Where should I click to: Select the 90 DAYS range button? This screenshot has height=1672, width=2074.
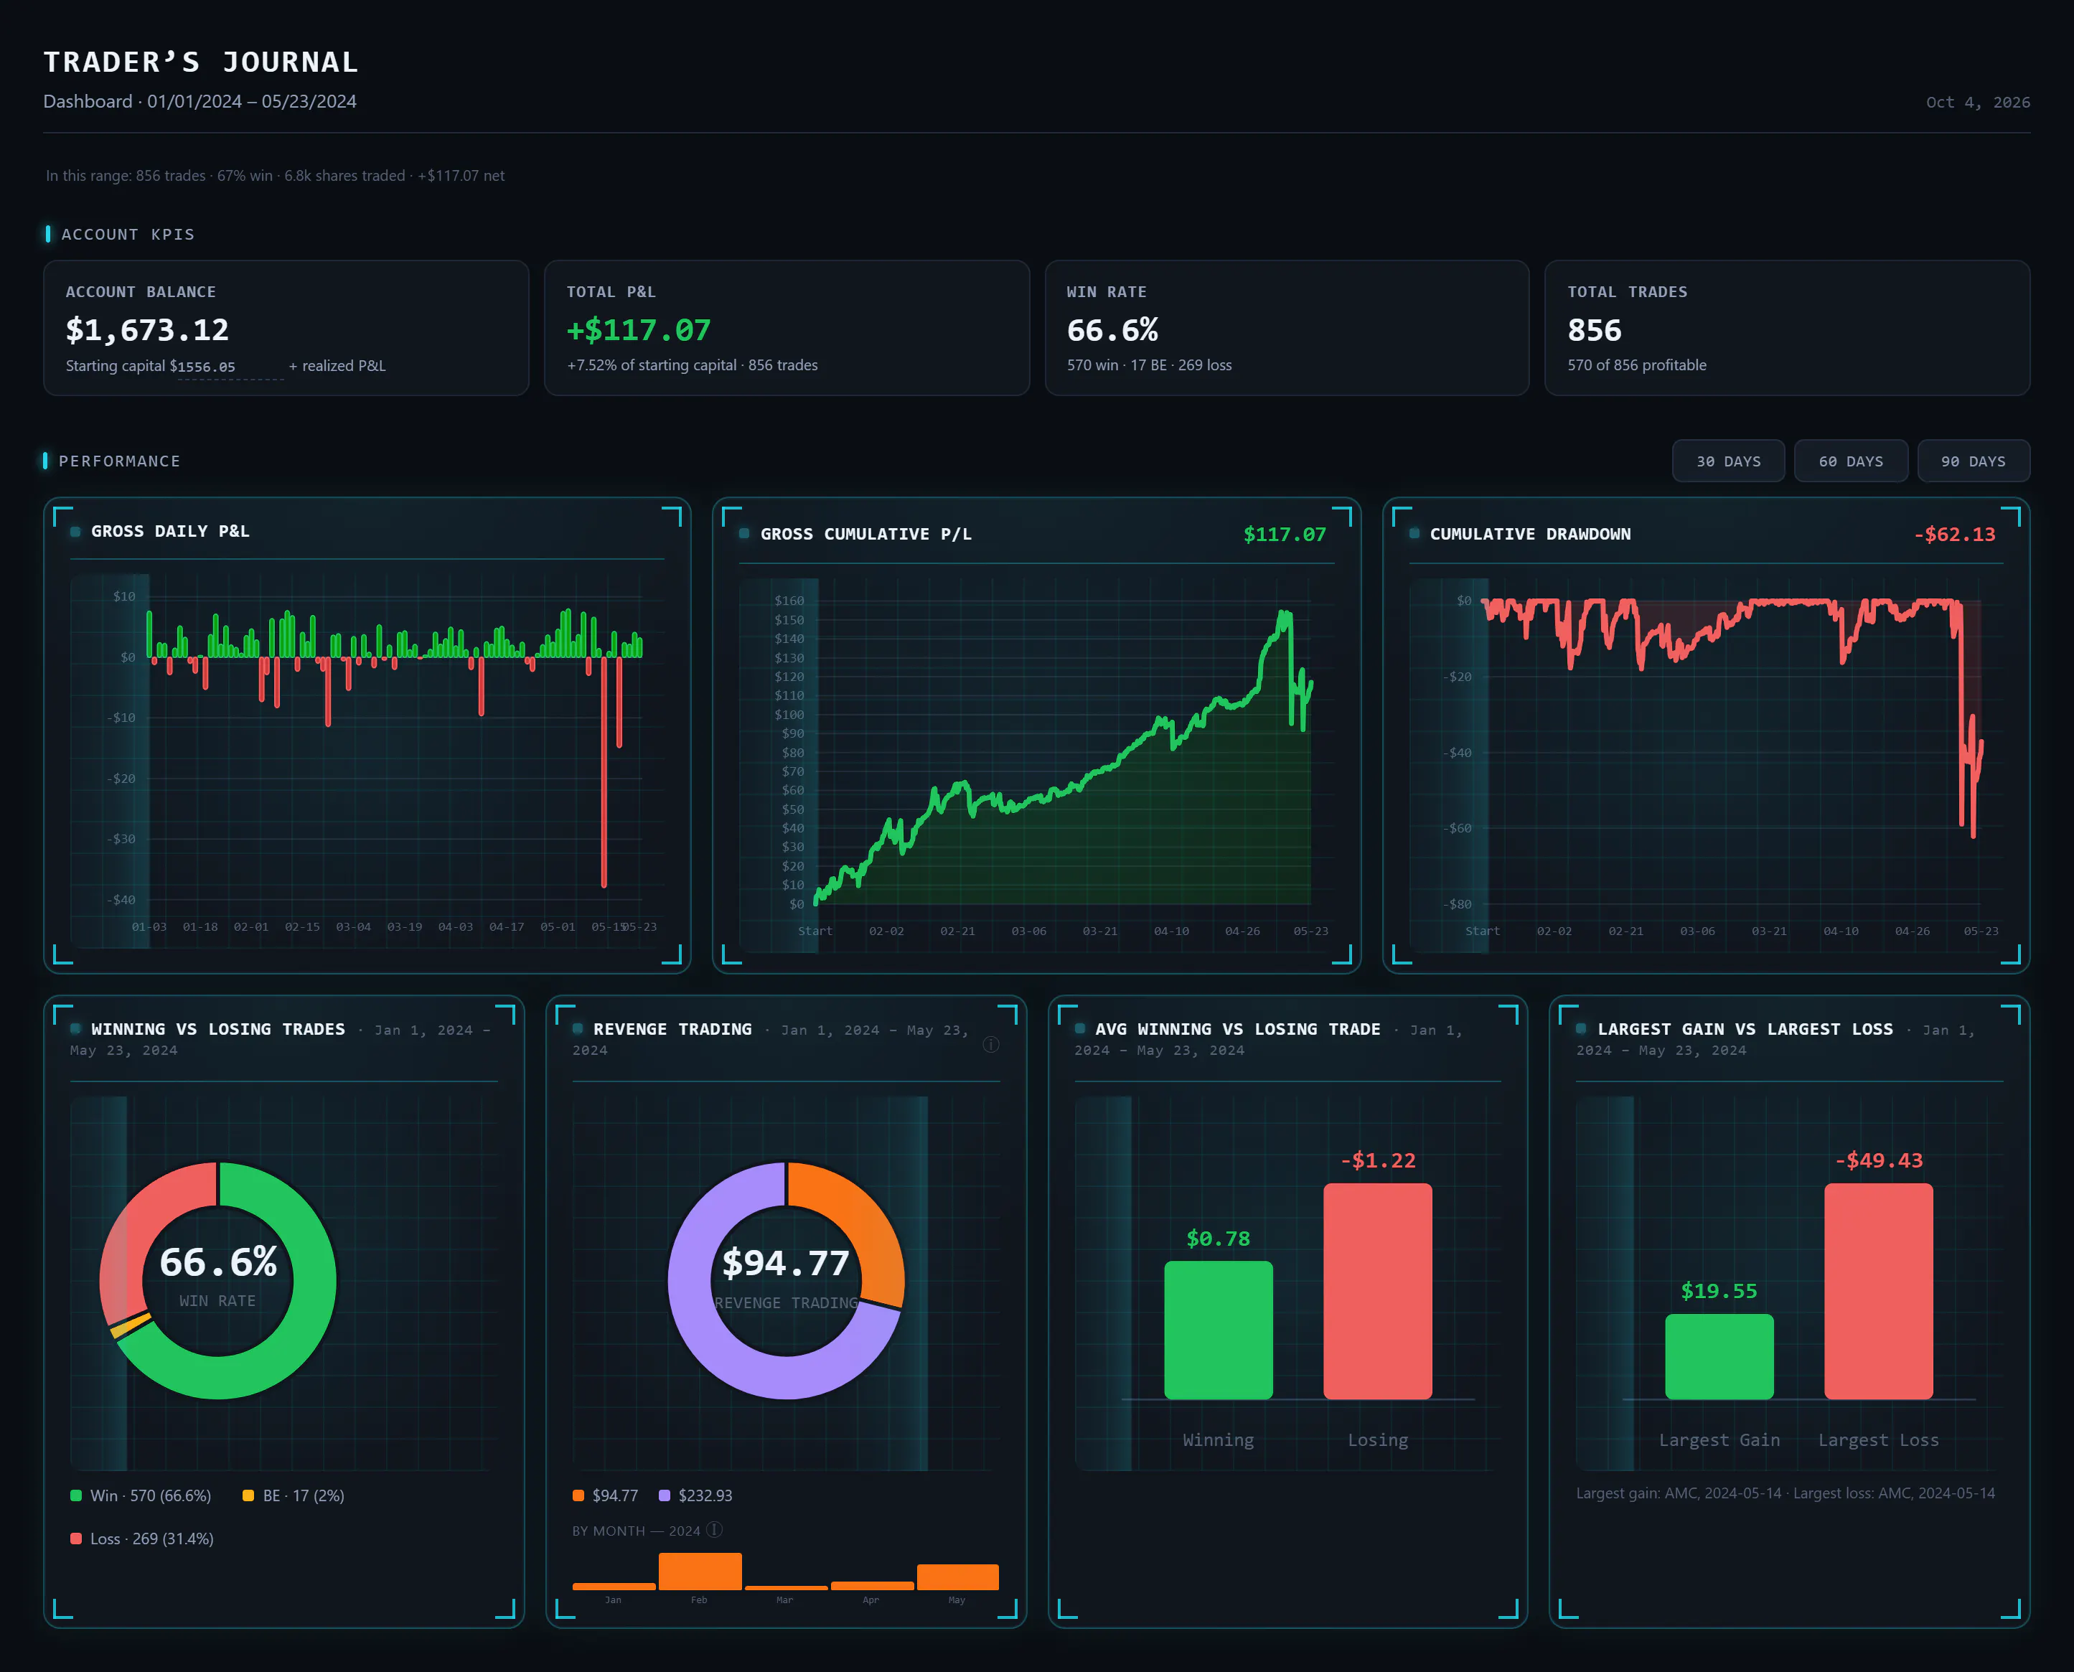pyautogui.click(x=1973, y=461)
